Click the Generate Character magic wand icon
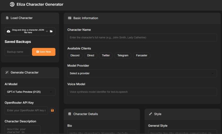This screenshot has height=134, width=222. pos(7,72)
